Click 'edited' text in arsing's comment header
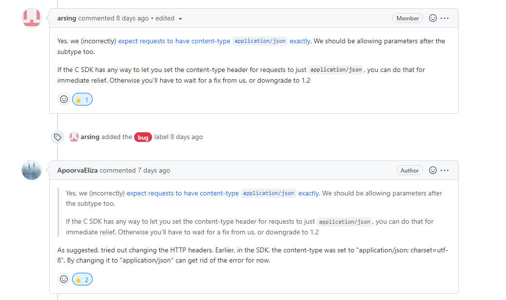The width and height of the screenshot is (506, 300). pyautogui.click(x=165, y=18)
